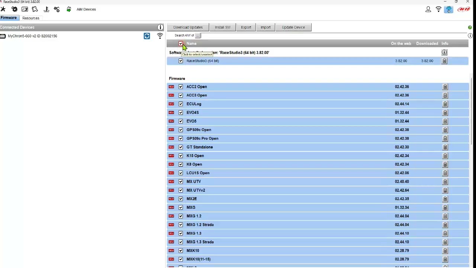Select the MXK10(11-15) firmware row
The height and width of the screenshot is (268, 476).
pyautogui.click(x=318, y=259)
